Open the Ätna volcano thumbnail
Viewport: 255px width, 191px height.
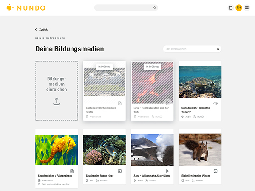(x=152, y=150)
